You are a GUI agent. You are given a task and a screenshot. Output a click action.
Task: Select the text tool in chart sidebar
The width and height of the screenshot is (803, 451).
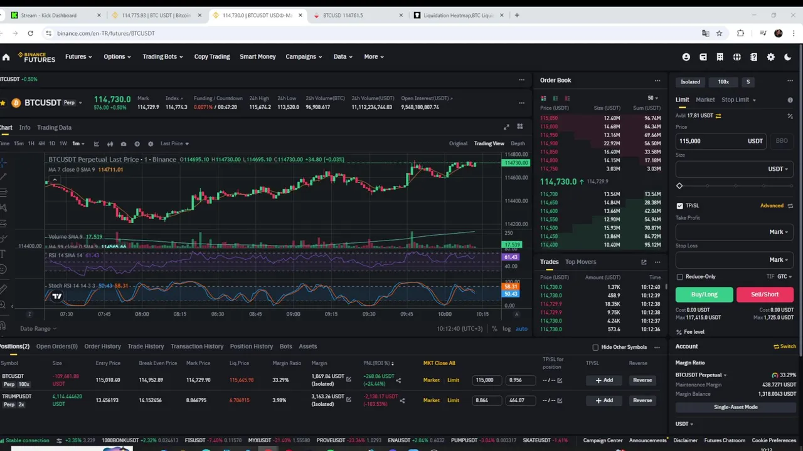point(3,254)
